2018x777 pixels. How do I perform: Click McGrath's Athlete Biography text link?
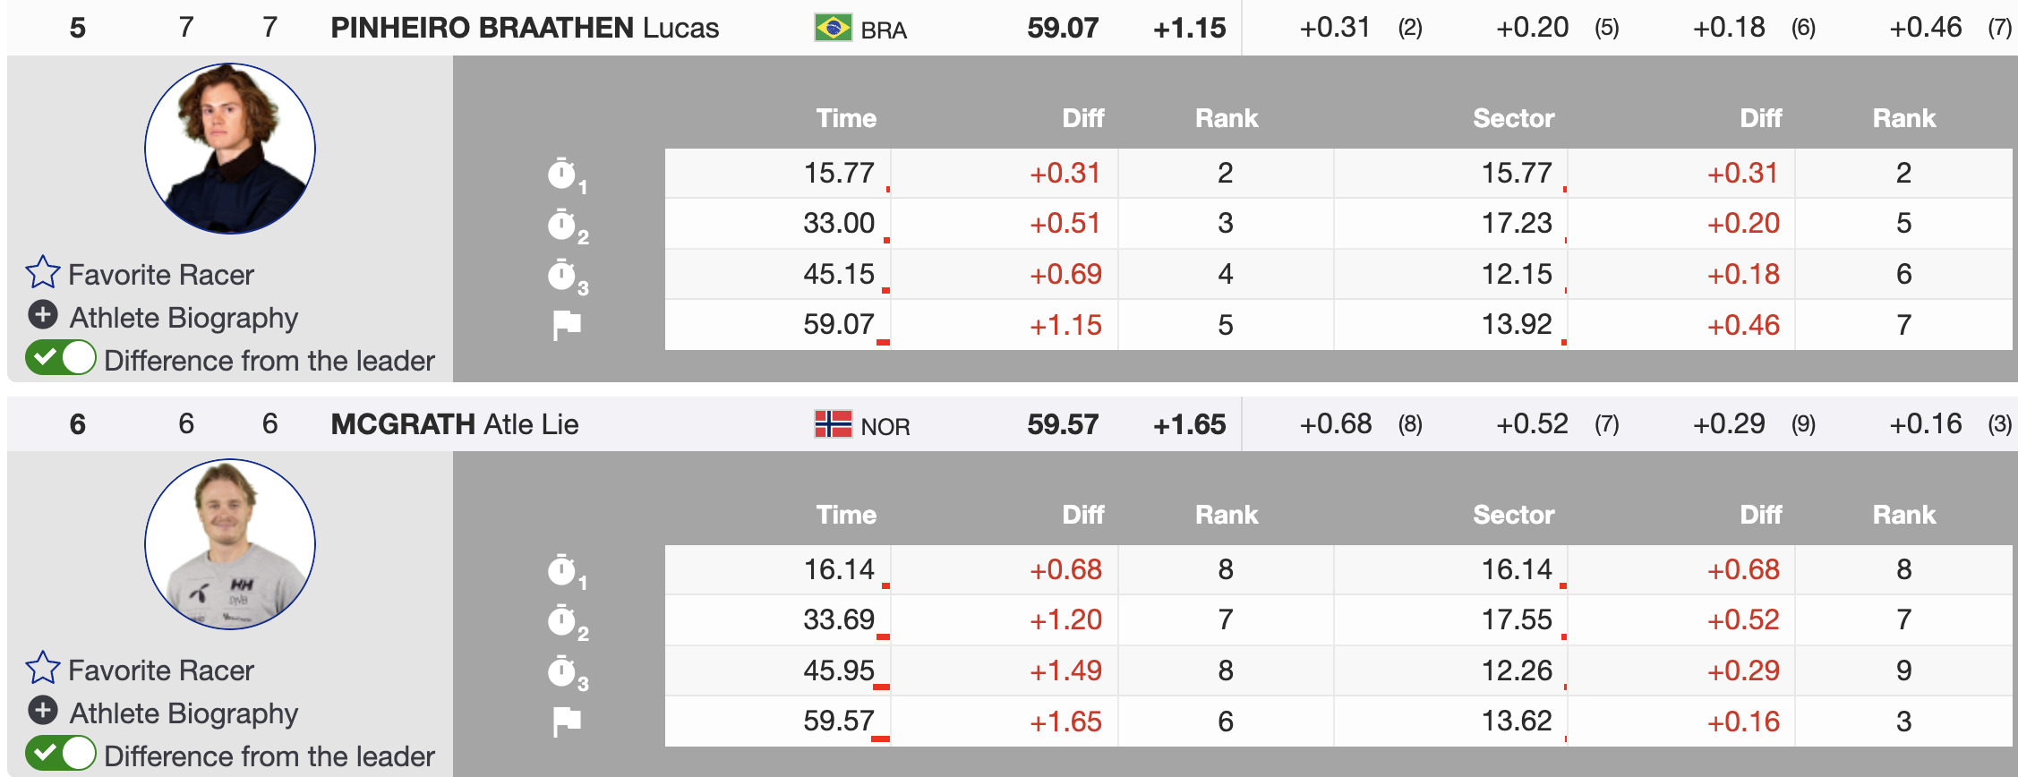coord(184,713)
